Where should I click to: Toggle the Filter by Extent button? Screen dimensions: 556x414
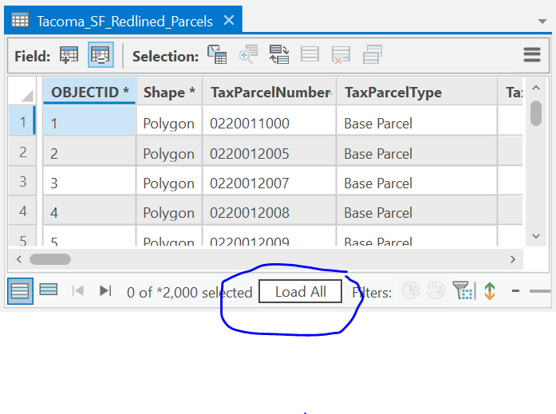463,290
